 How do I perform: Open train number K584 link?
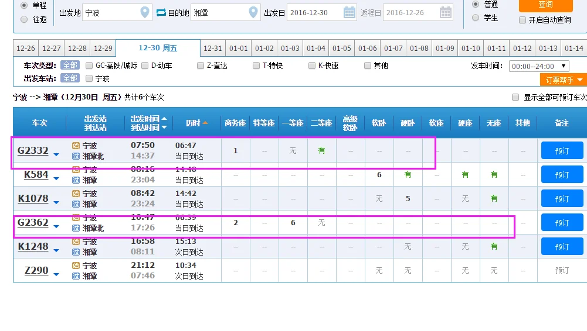point(36,175)
